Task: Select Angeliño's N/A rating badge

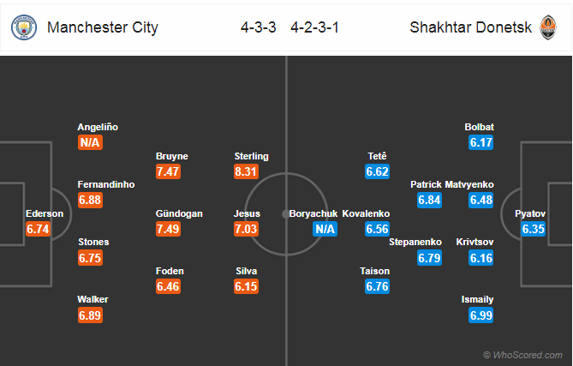Action: tap(90, 142)
